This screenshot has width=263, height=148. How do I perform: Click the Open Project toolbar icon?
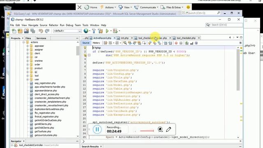point(26,31)
